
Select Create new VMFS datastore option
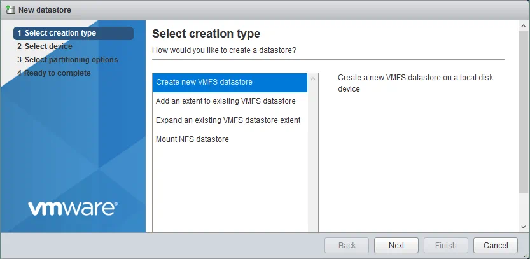(230, 82)
